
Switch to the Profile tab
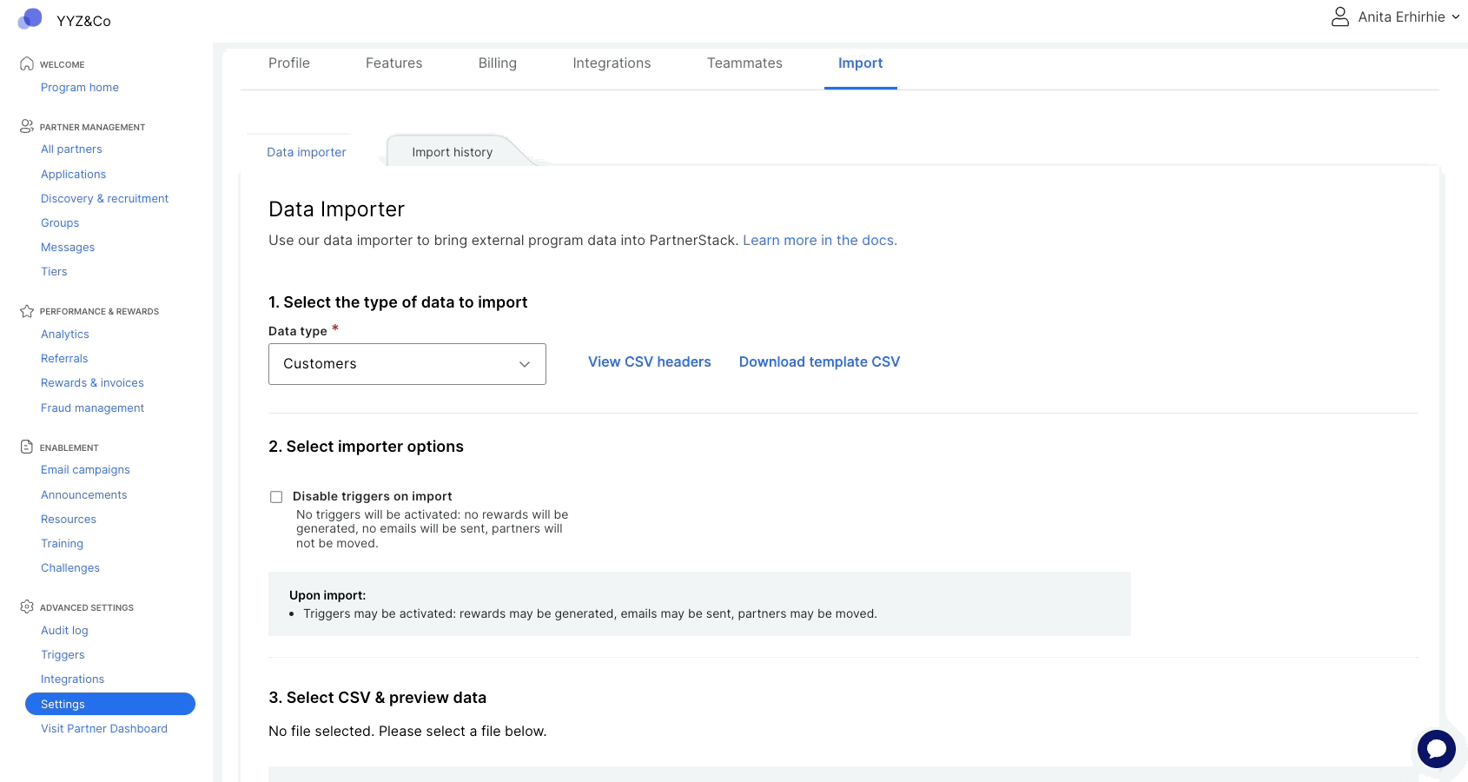pos(289,63)
